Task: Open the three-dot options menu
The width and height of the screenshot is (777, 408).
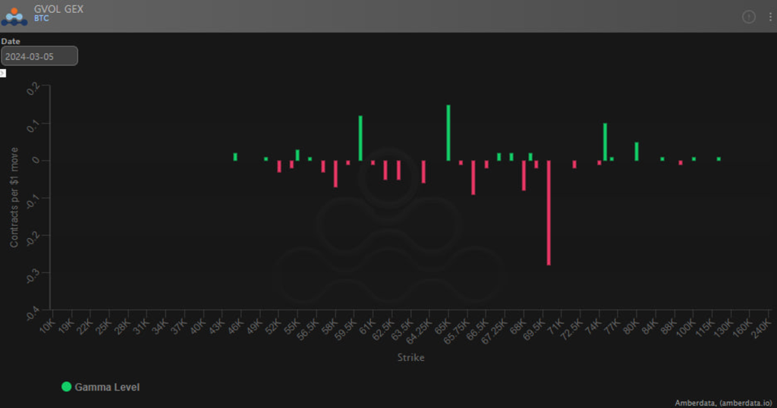Action: point(770,17)
